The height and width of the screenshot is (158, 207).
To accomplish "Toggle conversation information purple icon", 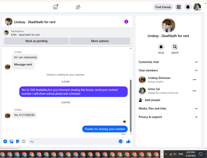I will (126, 21).
